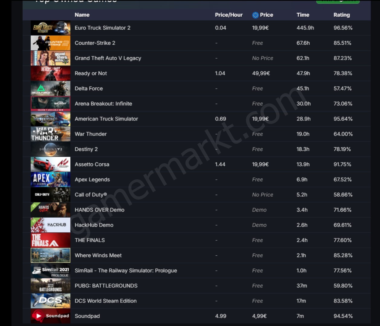Open the Arena Breakout: Infinite thumbnail
Screen dimensions: 380x326
[x=50, y=104]
